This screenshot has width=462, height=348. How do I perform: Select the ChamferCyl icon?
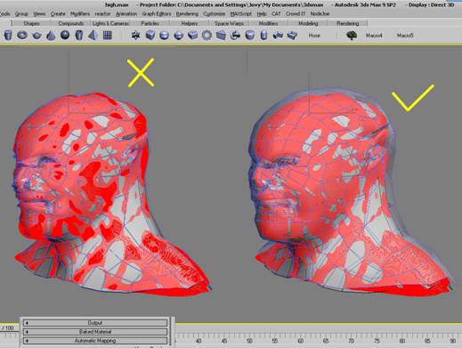(x=250, y=36)
